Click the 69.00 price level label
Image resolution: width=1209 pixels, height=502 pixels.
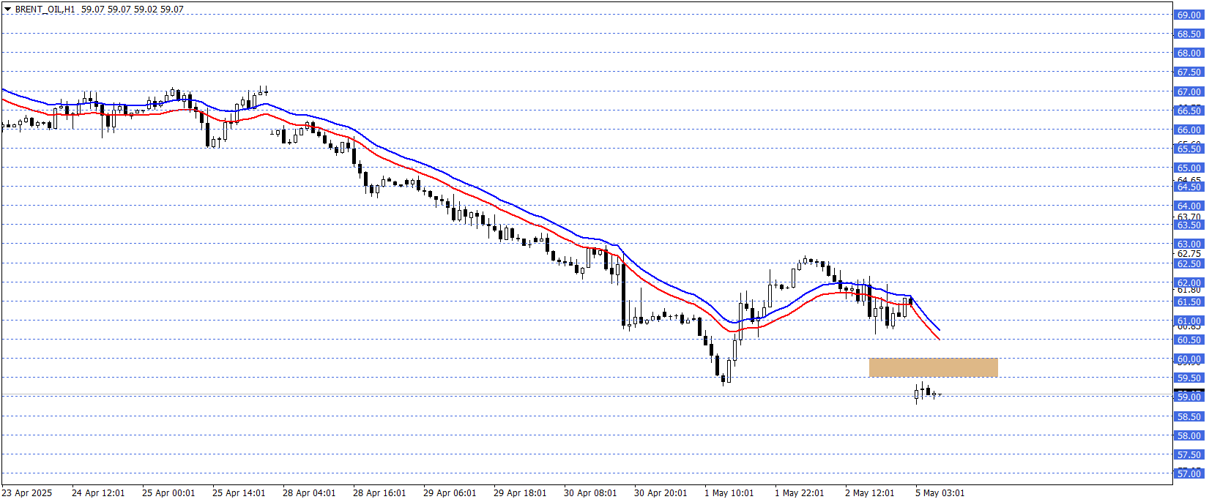pyautogui.click(x=1188, y=15)
